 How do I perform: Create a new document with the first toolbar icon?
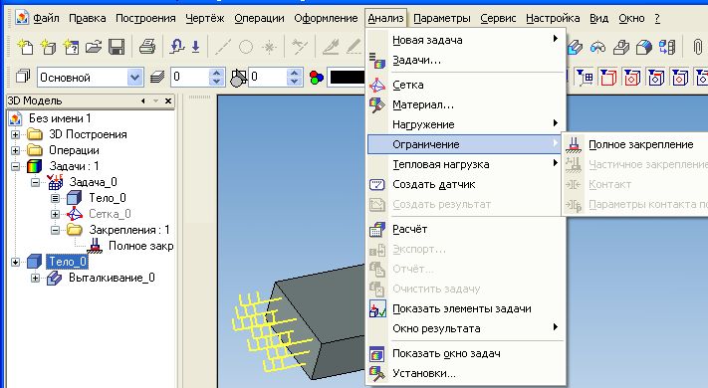pyautogui.click(x=25, y=47)
